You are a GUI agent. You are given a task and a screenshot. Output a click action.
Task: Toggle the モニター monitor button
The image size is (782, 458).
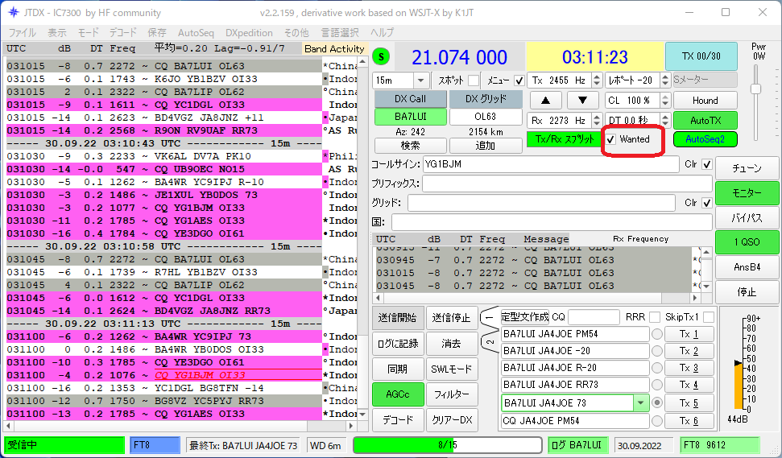[x=747, y=193]
